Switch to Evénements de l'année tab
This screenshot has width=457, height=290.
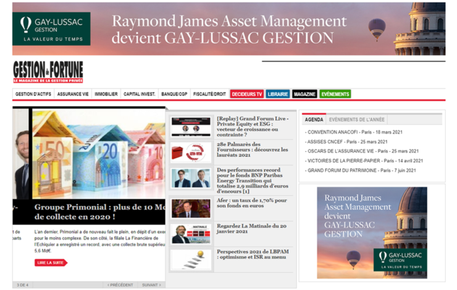(357, 119)
